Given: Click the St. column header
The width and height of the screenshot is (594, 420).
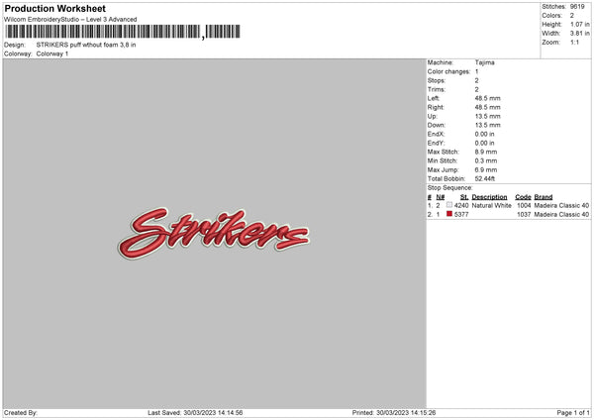Looking at the screenshot, I should 464,197.
